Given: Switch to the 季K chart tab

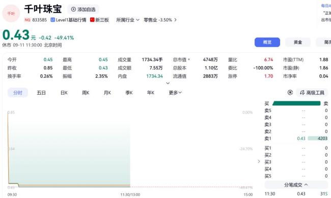Looking at the screenshot, I should [x=129, y=93].
